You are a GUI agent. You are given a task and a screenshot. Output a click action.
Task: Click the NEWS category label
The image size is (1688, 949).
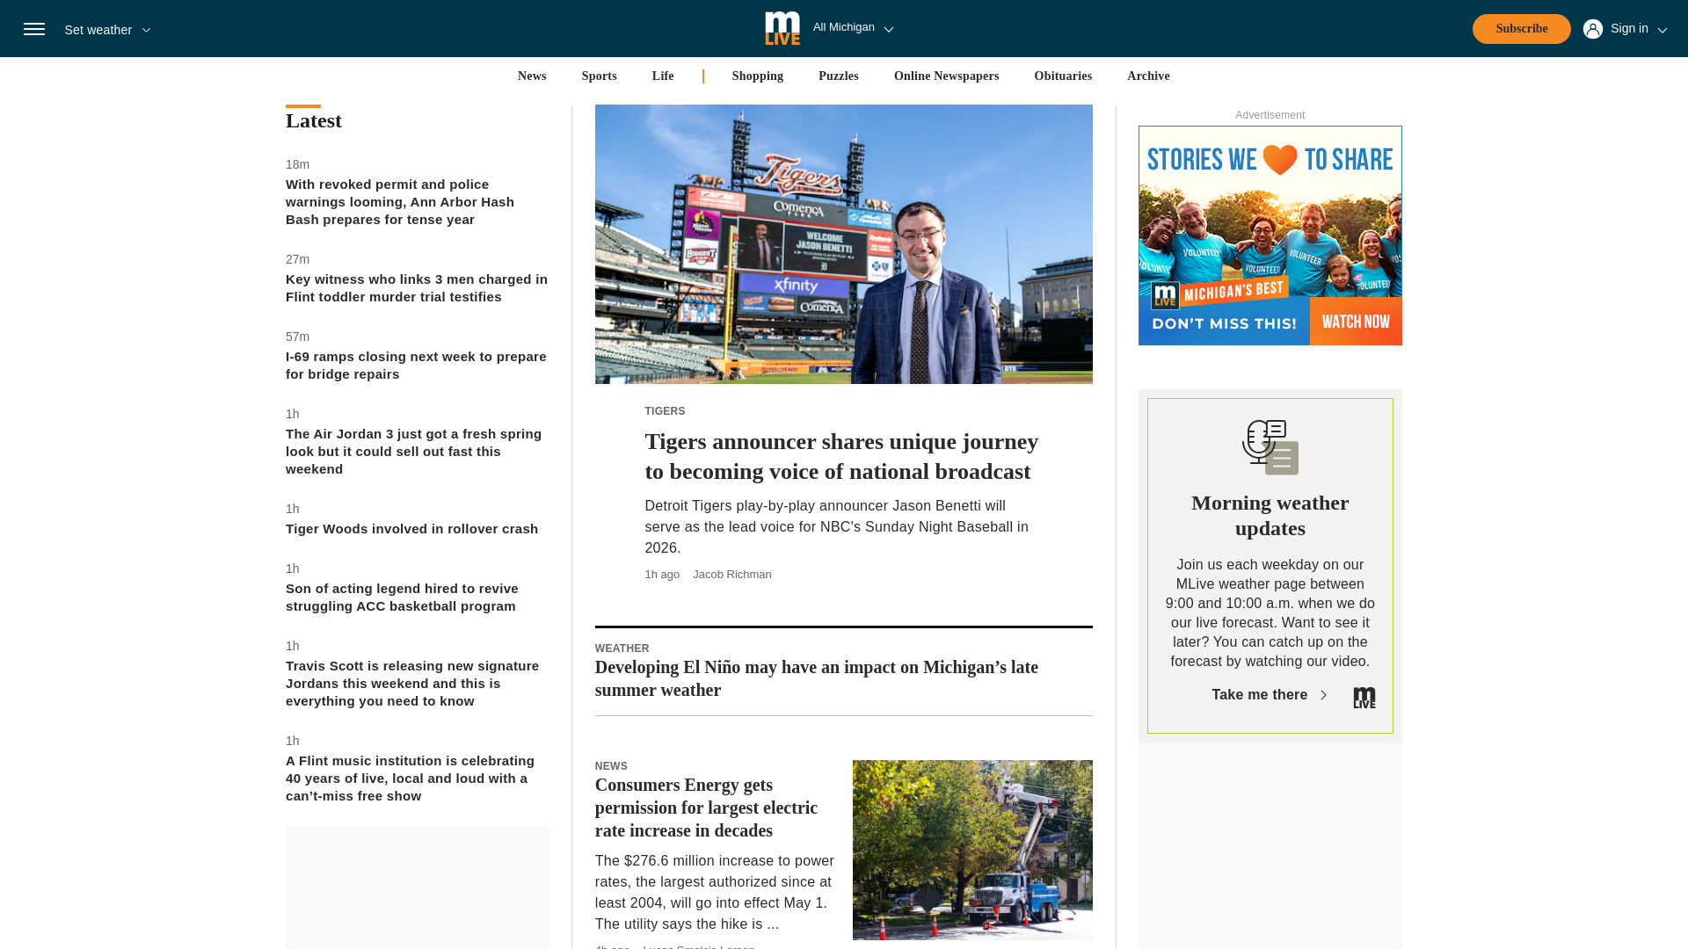coord(611,766)
